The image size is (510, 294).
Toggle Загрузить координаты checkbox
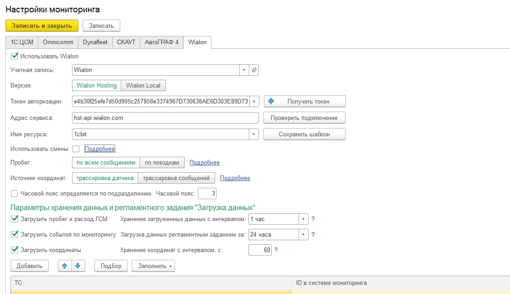(14, 250)
